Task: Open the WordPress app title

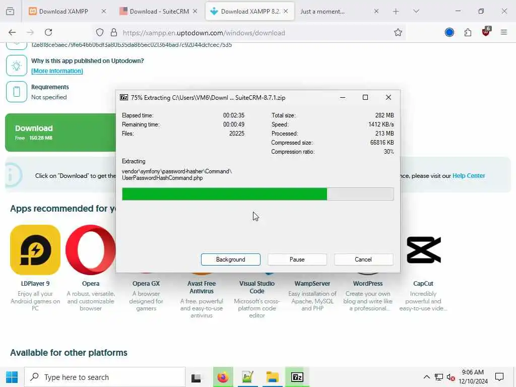Action: pyautogui.click(x=368, y=283)
